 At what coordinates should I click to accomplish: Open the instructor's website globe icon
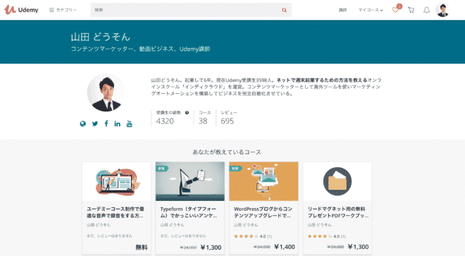tap(82, 124)
